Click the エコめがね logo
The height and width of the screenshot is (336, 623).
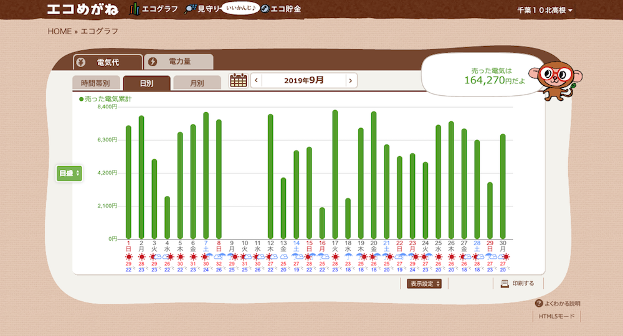(83, 9)
